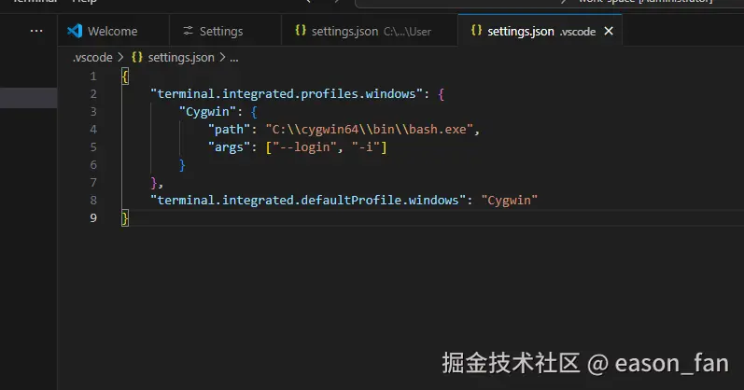Click the "-i" argument string
744x390 pixels.
(366, 147)
